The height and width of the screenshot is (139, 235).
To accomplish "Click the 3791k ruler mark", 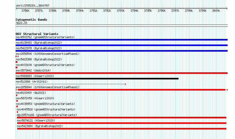I will [93, 11].
